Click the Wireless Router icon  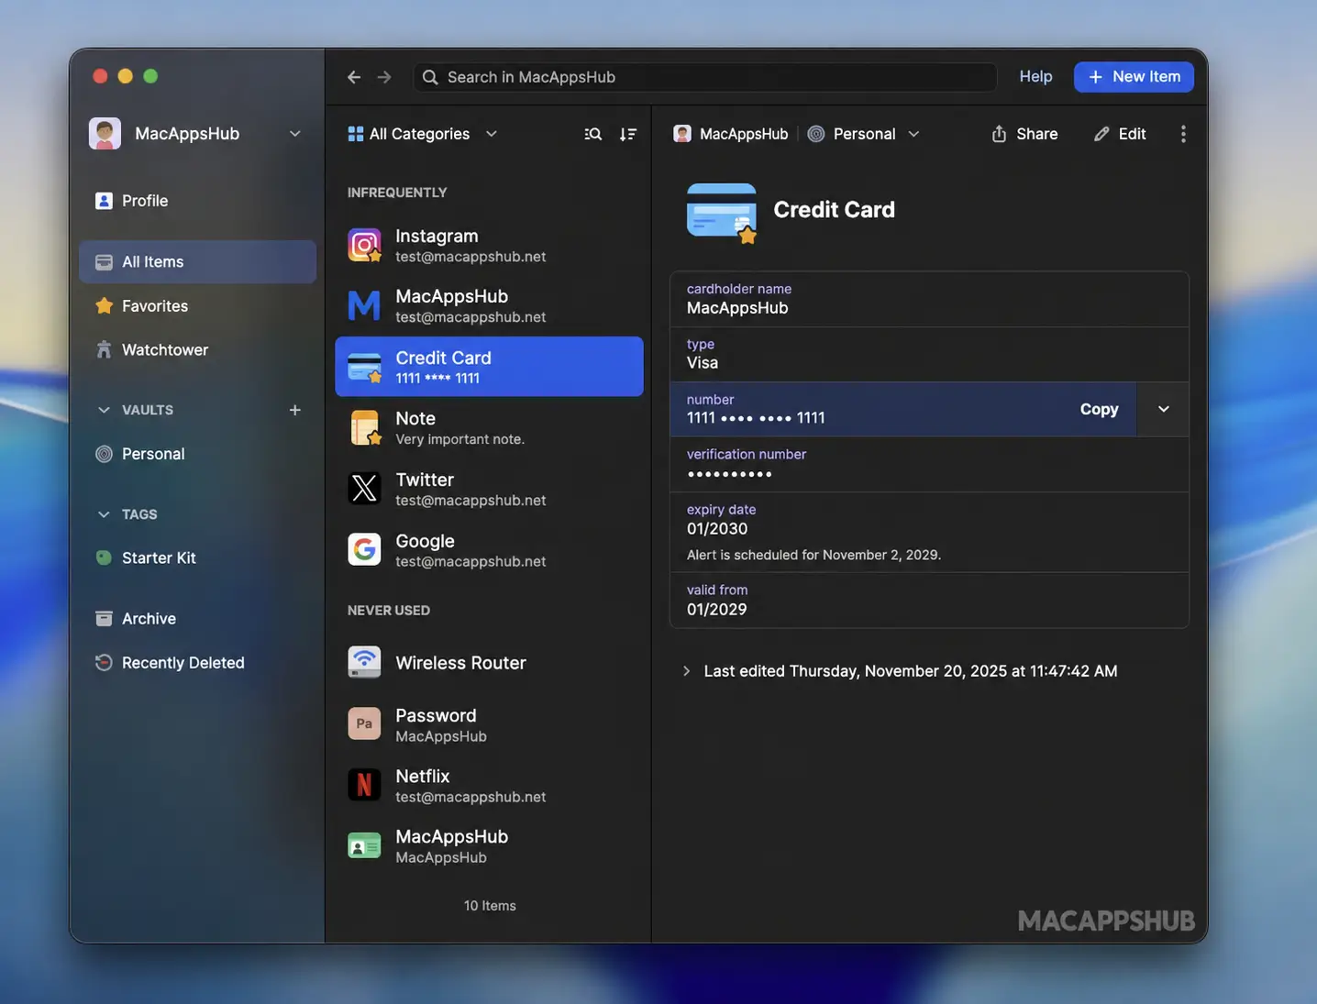pyautogui.click(x=364, y=662)
